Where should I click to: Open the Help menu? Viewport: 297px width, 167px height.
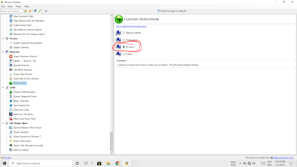tap(27, 6)
